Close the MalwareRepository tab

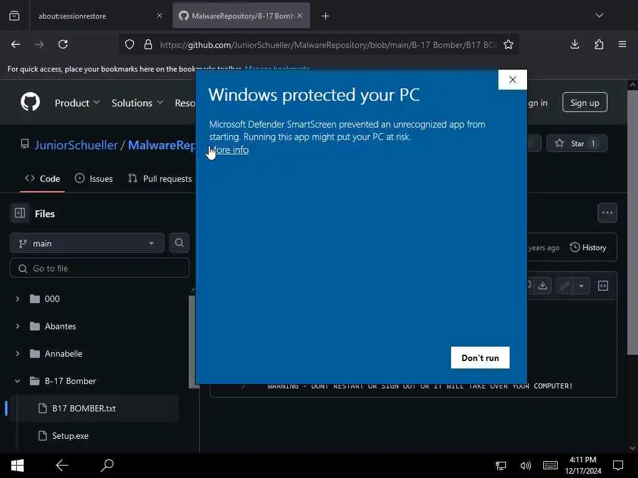[300, 16]
